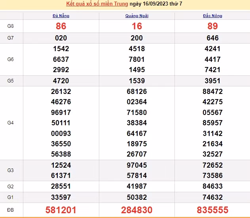
Task: Select Đắc Nông jackpot number 835555
Action: (x=212, y=209)
